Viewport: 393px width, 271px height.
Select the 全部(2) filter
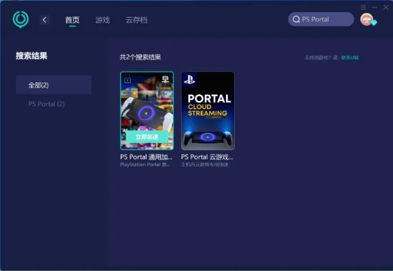pos(54,85)
